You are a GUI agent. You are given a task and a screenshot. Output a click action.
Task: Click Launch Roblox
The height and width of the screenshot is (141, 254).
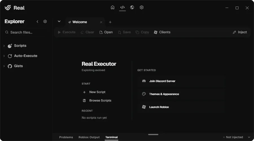pos(181,107)
